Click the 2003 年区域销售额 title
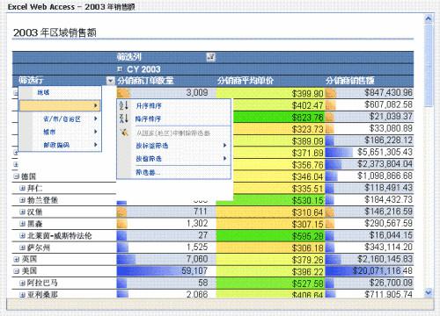Image resolution: width=440 pixels, height=316 pixels. coord(55,32)
